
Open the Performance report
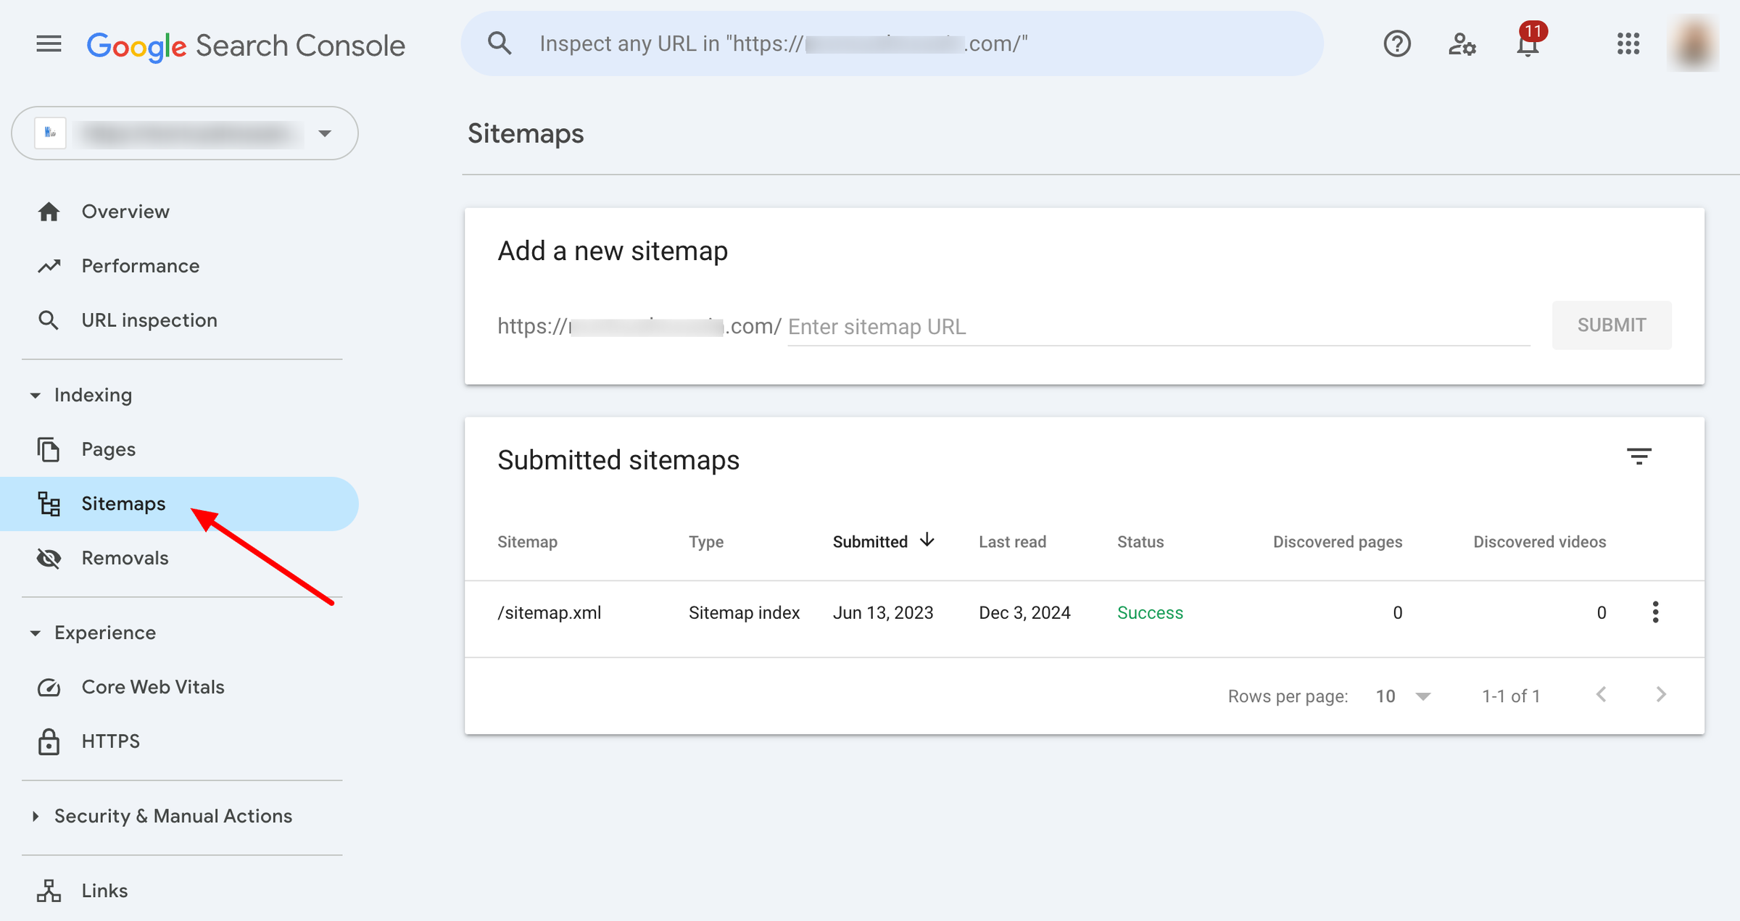[x=140, y=266]
